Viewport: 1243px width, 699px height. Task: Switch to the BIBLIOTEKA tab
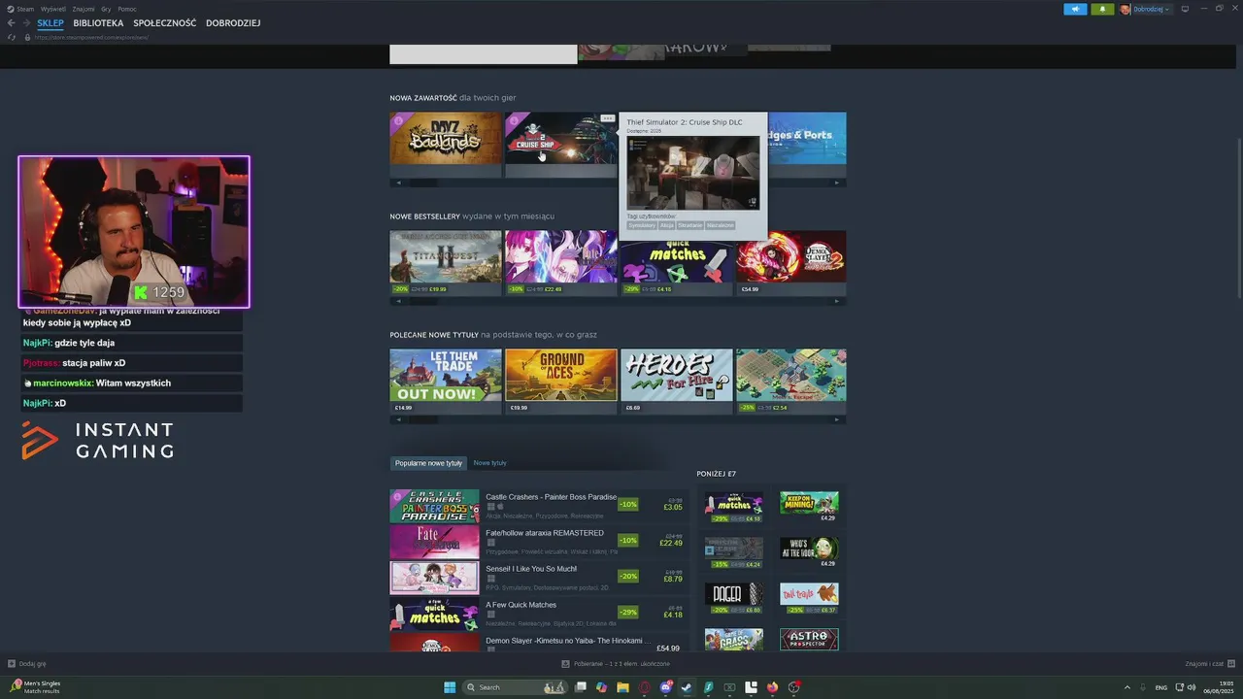[98, 23]
